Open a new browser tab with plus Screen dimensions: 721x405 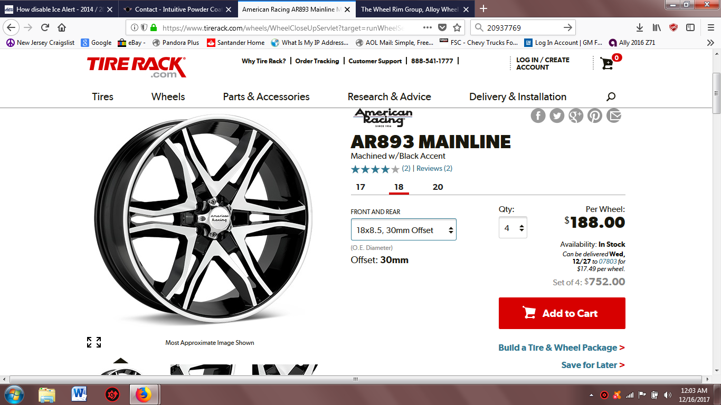pyautogui.click(x=483, y=9)
